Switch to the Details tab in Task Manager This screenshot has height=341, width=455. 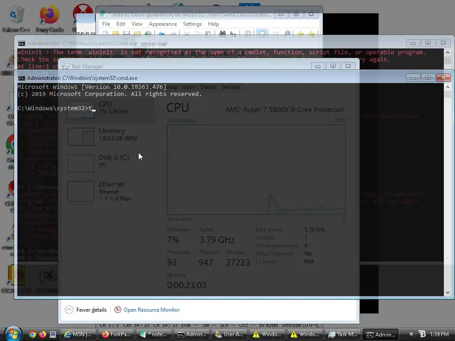point(208,87)
